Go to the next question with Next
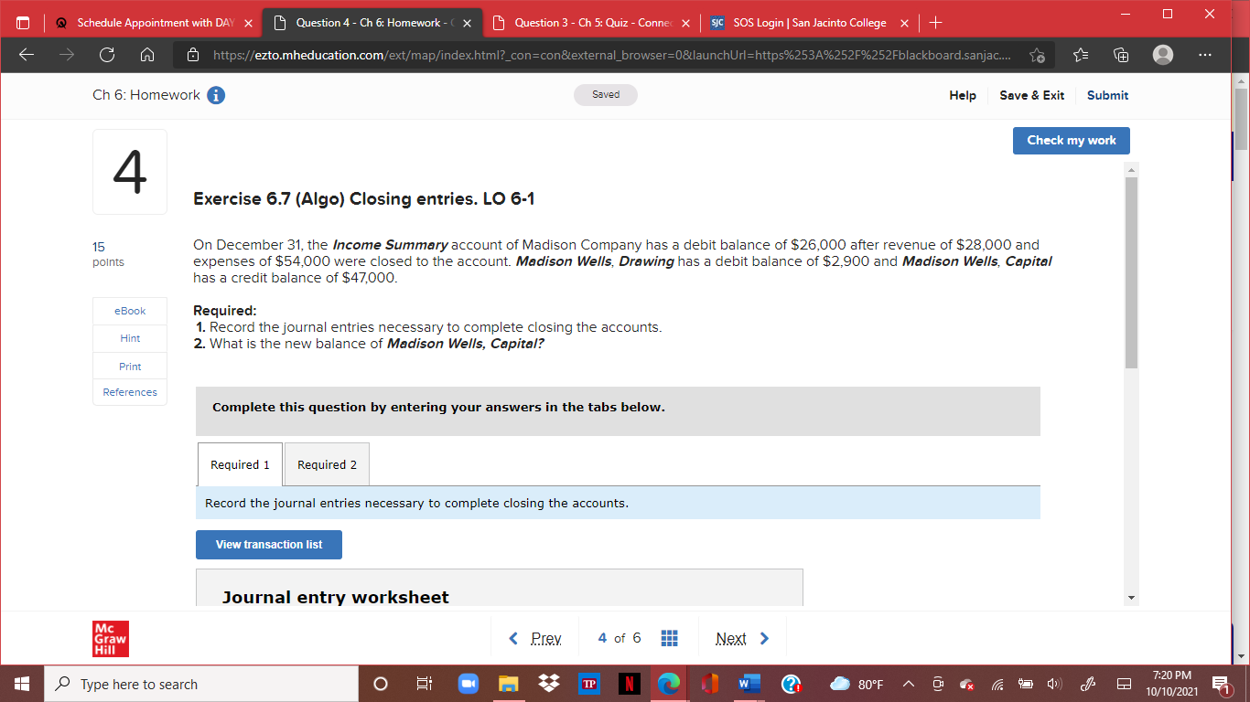The width and height of the screenshot is (1250, 702). 742,638
